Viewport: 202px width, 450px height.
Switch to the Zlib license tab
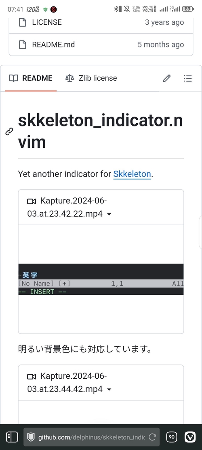point(91,78)
